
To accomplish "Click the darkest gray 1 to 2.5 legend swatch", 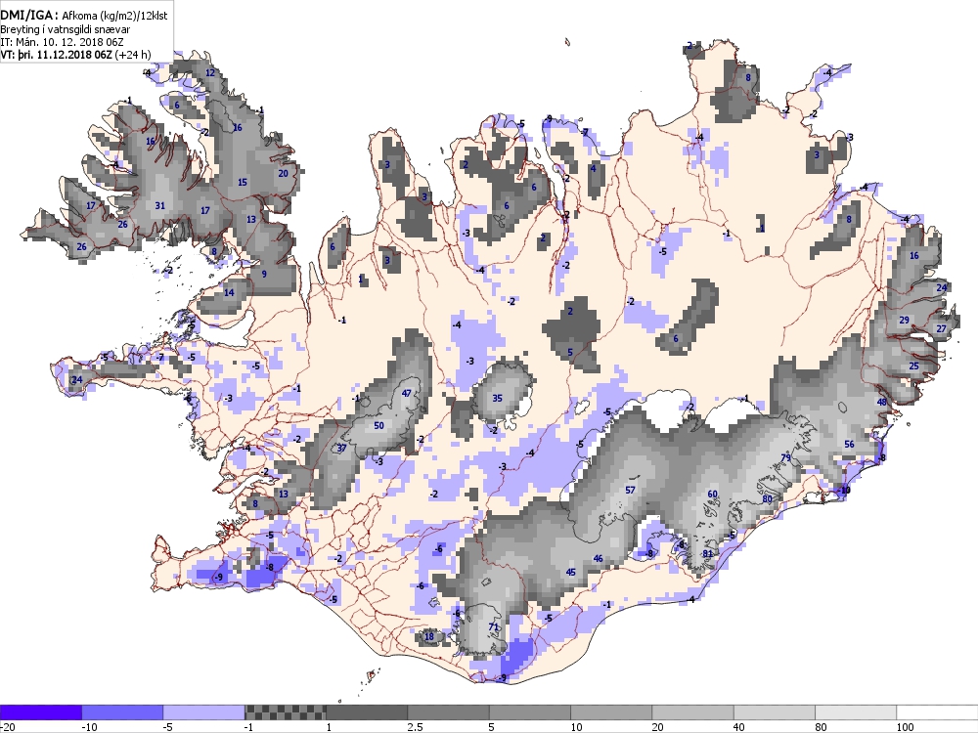I will pyautogui.click(x=367, y=711).
